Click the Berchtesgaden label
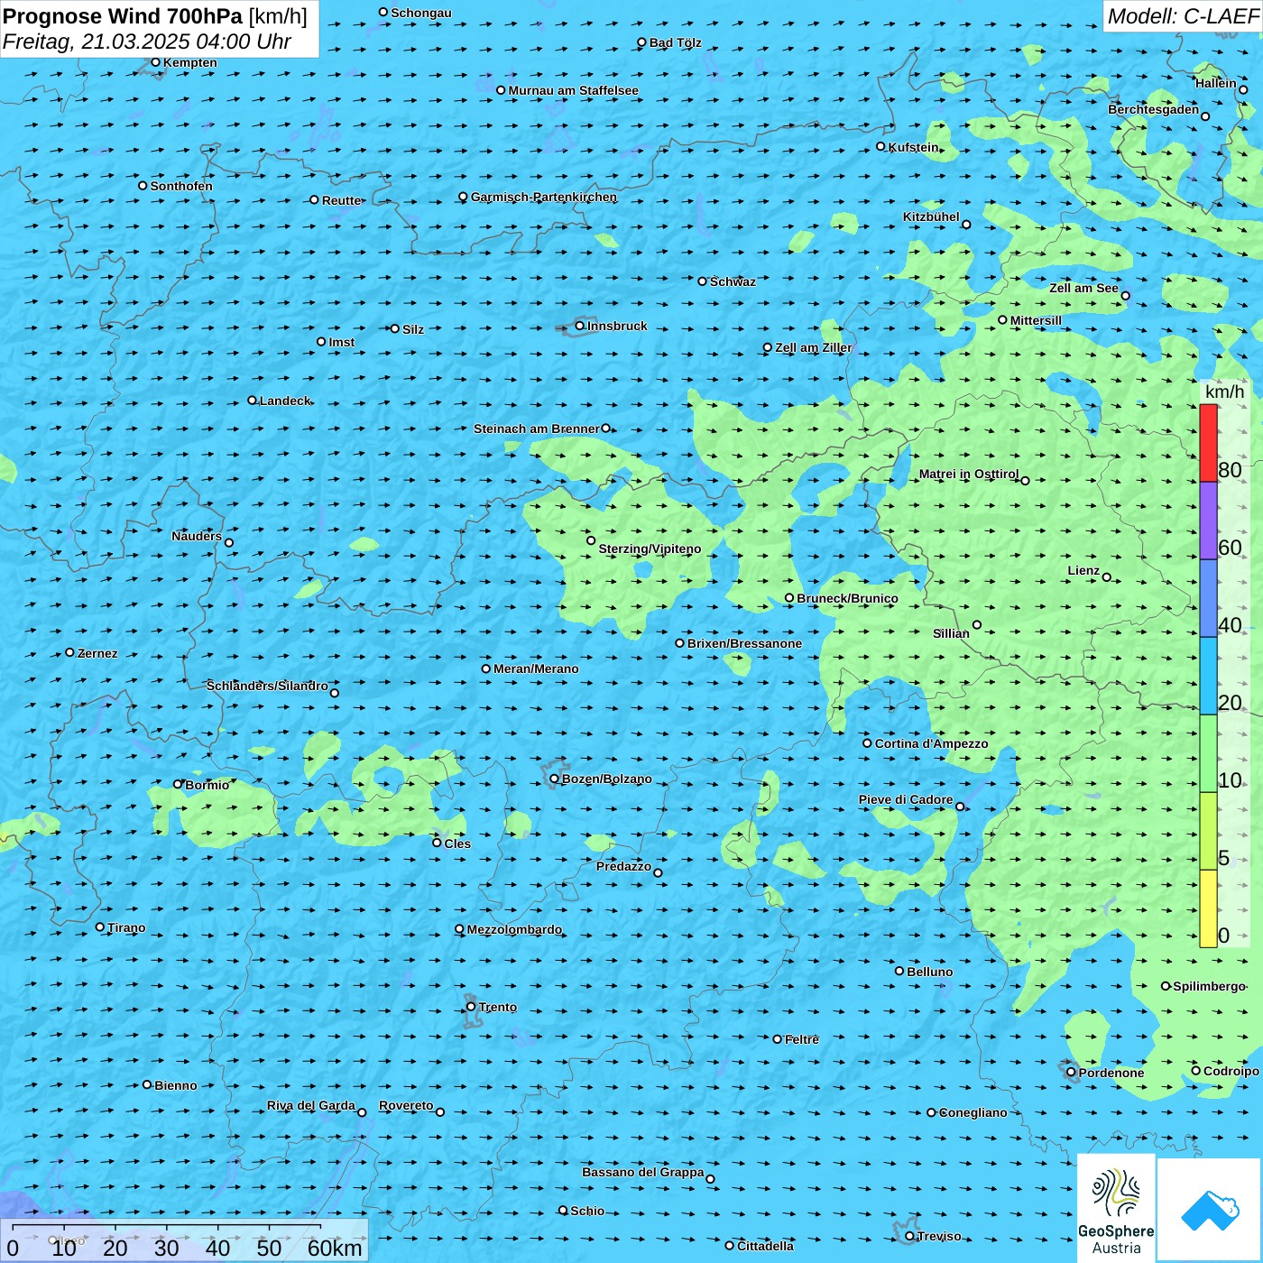Viewport: 1263px width, 1263px height. click(1153, 109)
